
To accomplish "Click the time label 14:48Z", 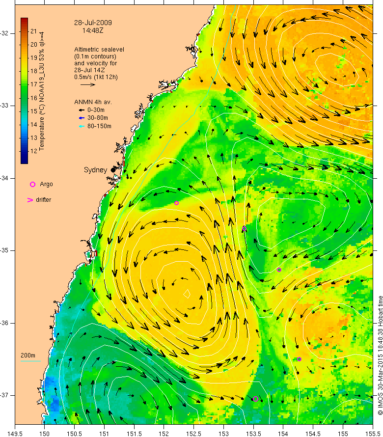I will tap(93, 30).
